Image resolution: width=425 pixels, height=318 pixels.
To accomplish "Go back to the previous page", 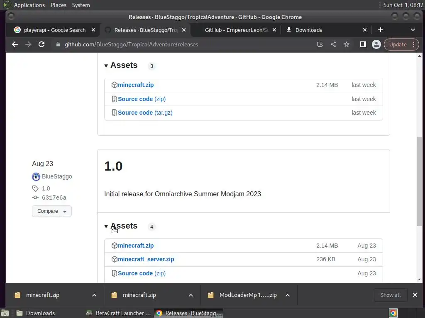I will 15,44.
